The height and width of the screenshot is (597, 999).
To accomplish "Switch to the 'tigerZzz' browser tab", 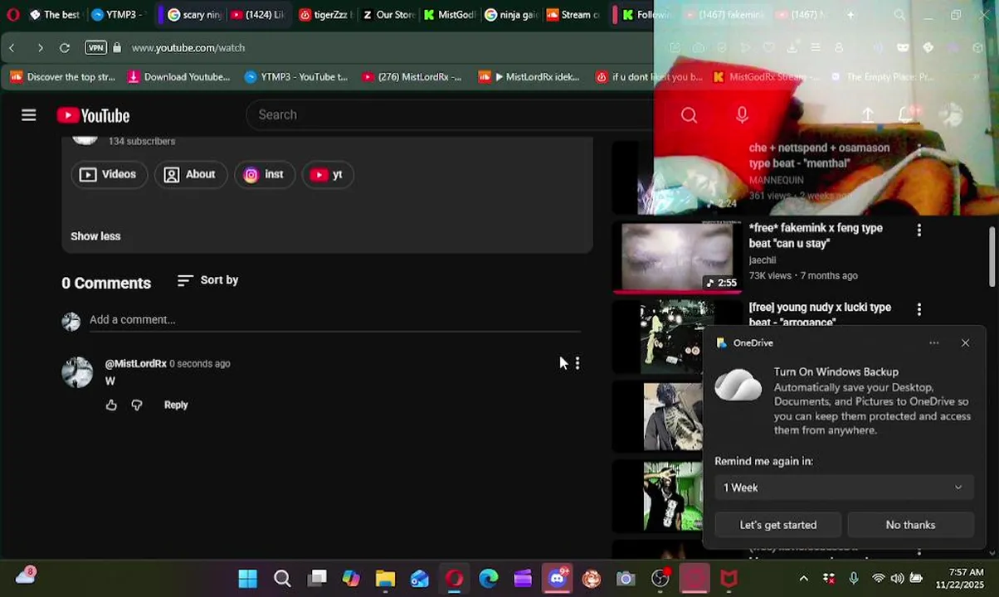I will (x=325, y=14).
